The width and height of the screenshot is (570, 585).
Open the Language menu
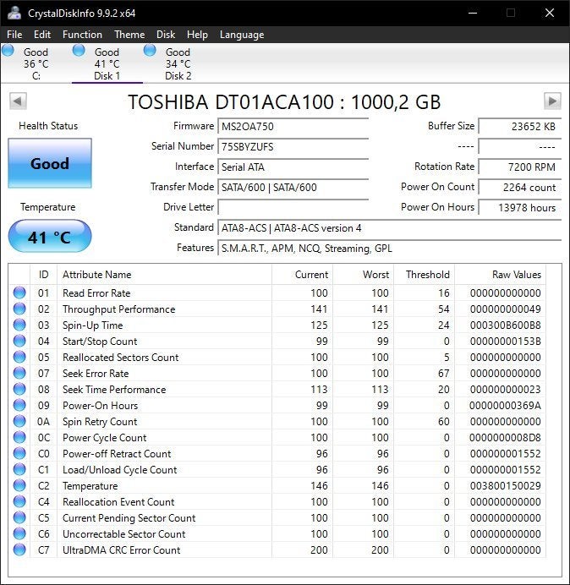pyautogui.click(x=242, y=35)
